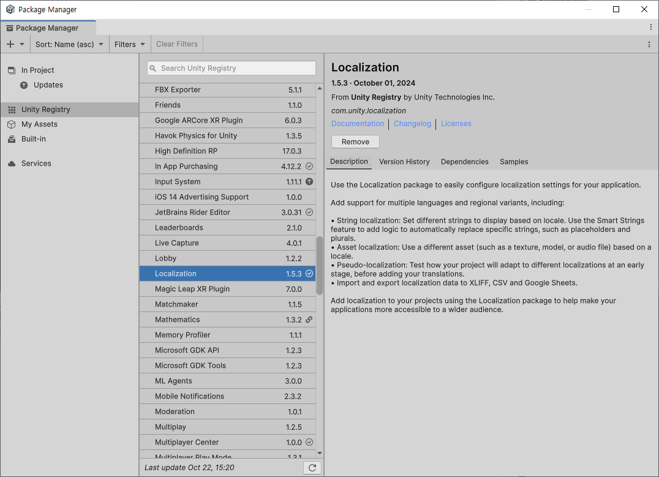Select the Lobby package
The width and height of the screenshot is (659, 477).
[x=227, y=258]
